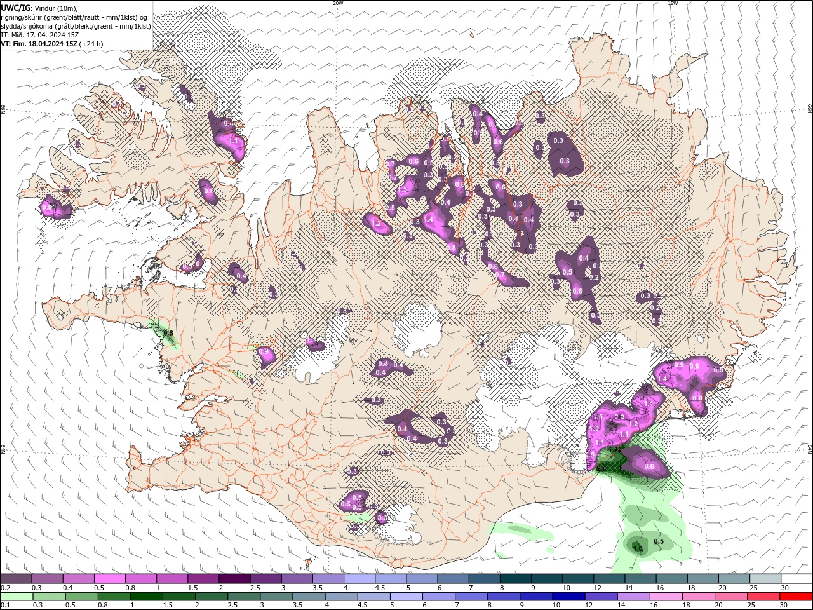The image size is (813, 610).
Task: Click the white swatch after 30 in upper legend
Action: point(796,579)
